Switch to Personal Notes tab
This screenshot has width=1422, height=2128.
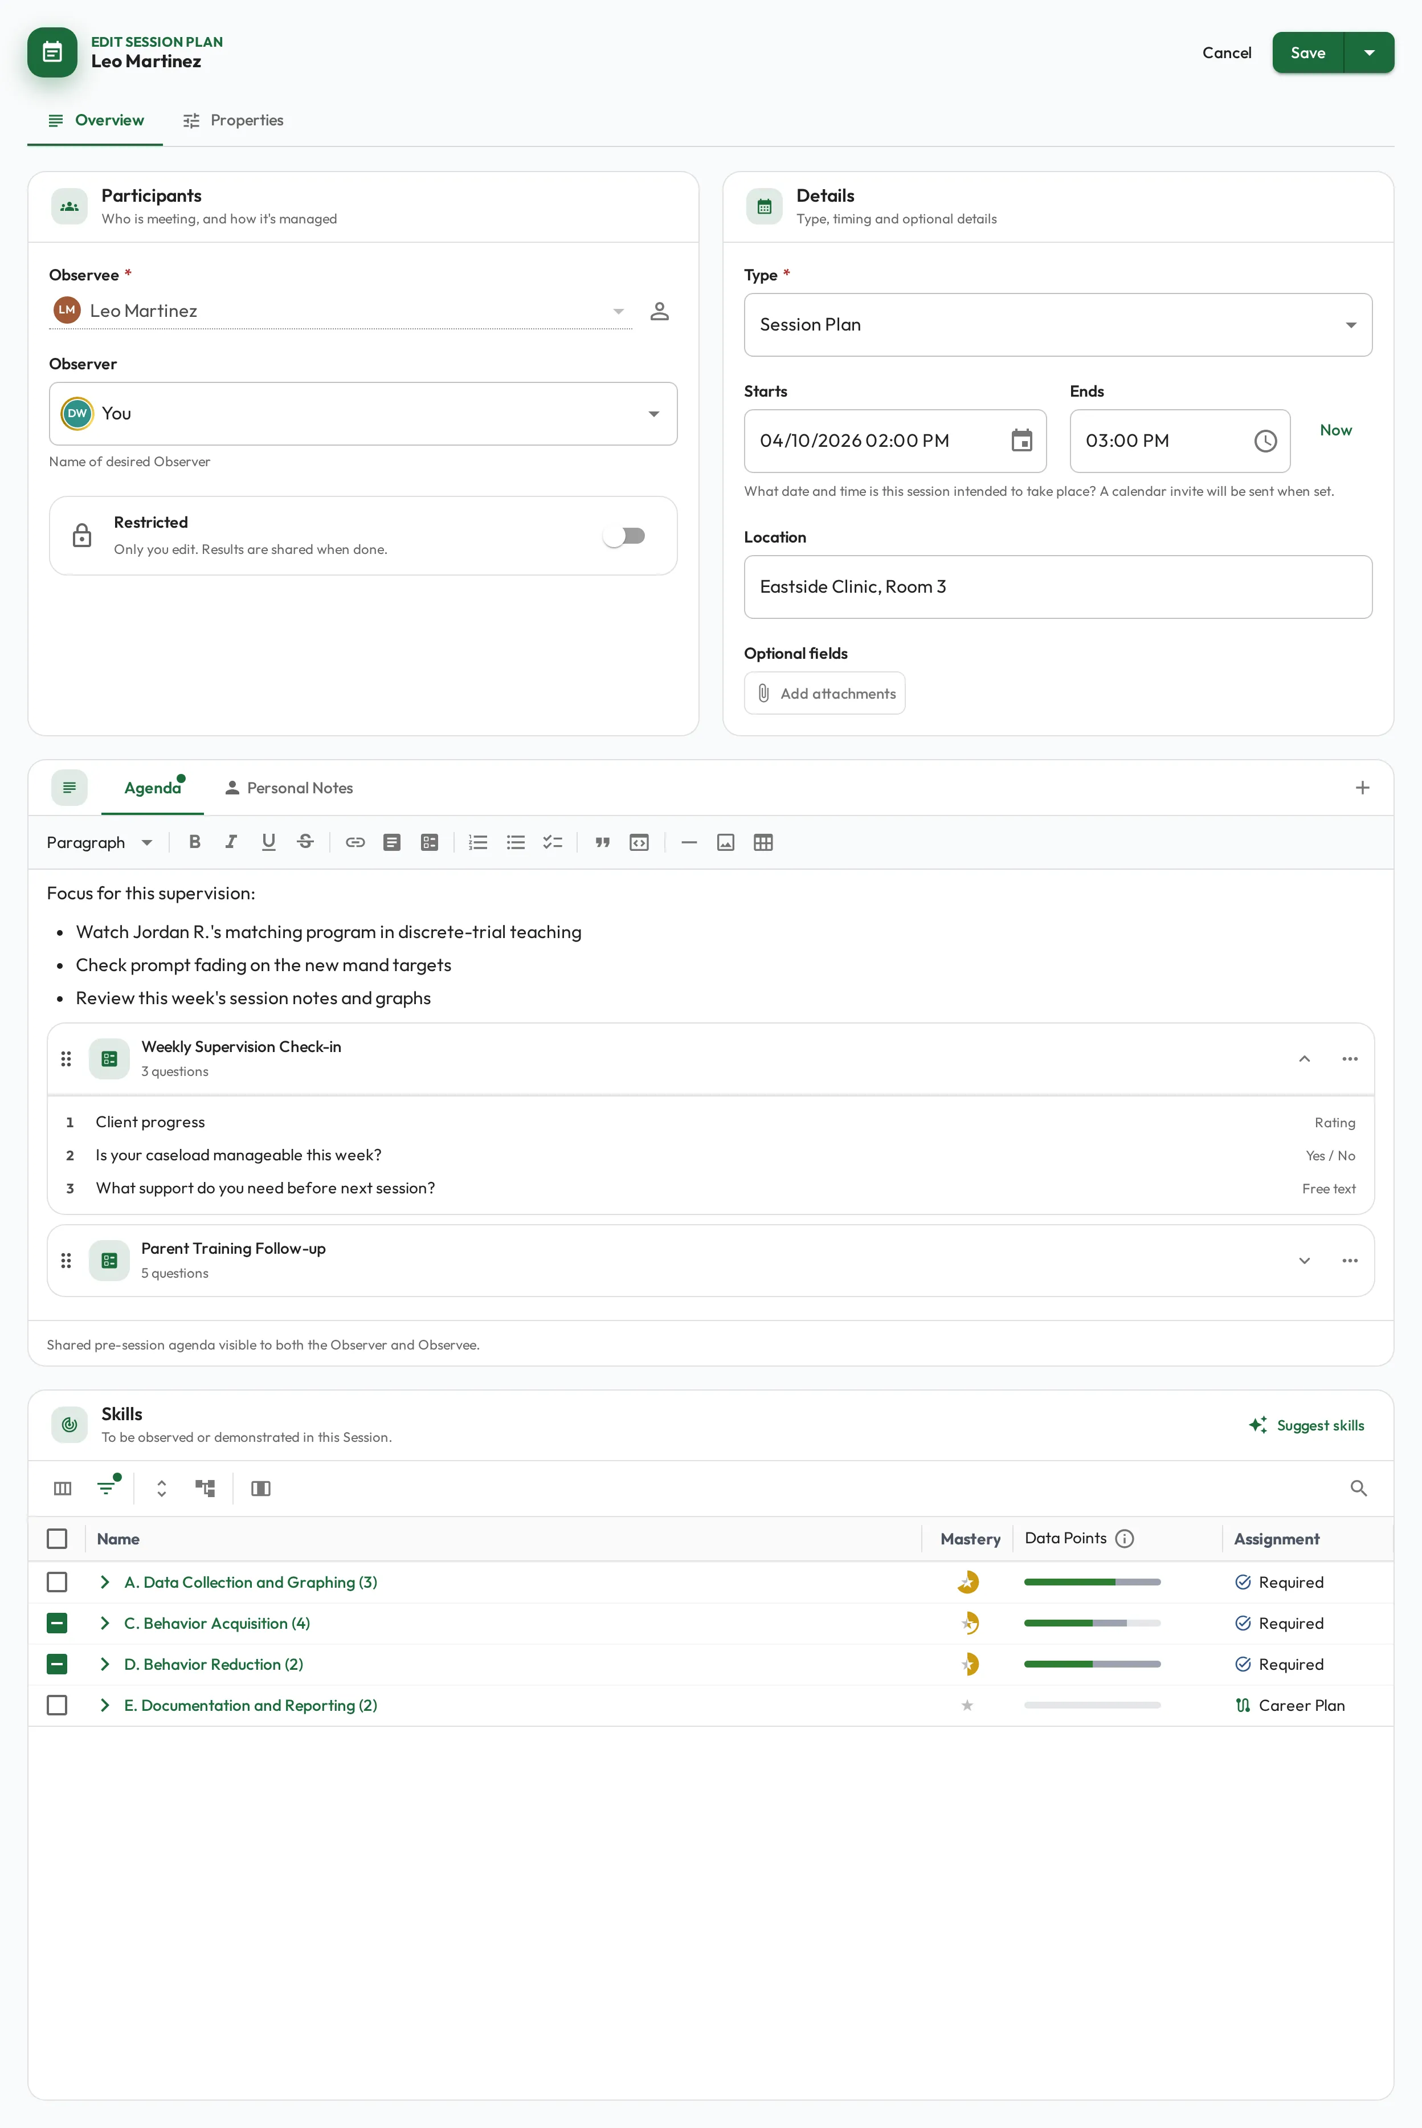289,788
